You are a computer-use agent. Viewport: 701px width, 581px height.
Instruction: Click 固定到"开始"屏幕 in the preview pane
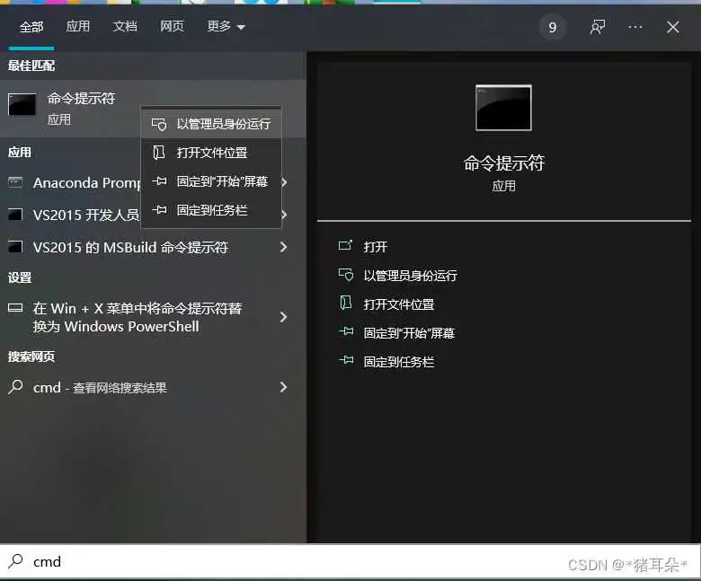tap(409, 333)
